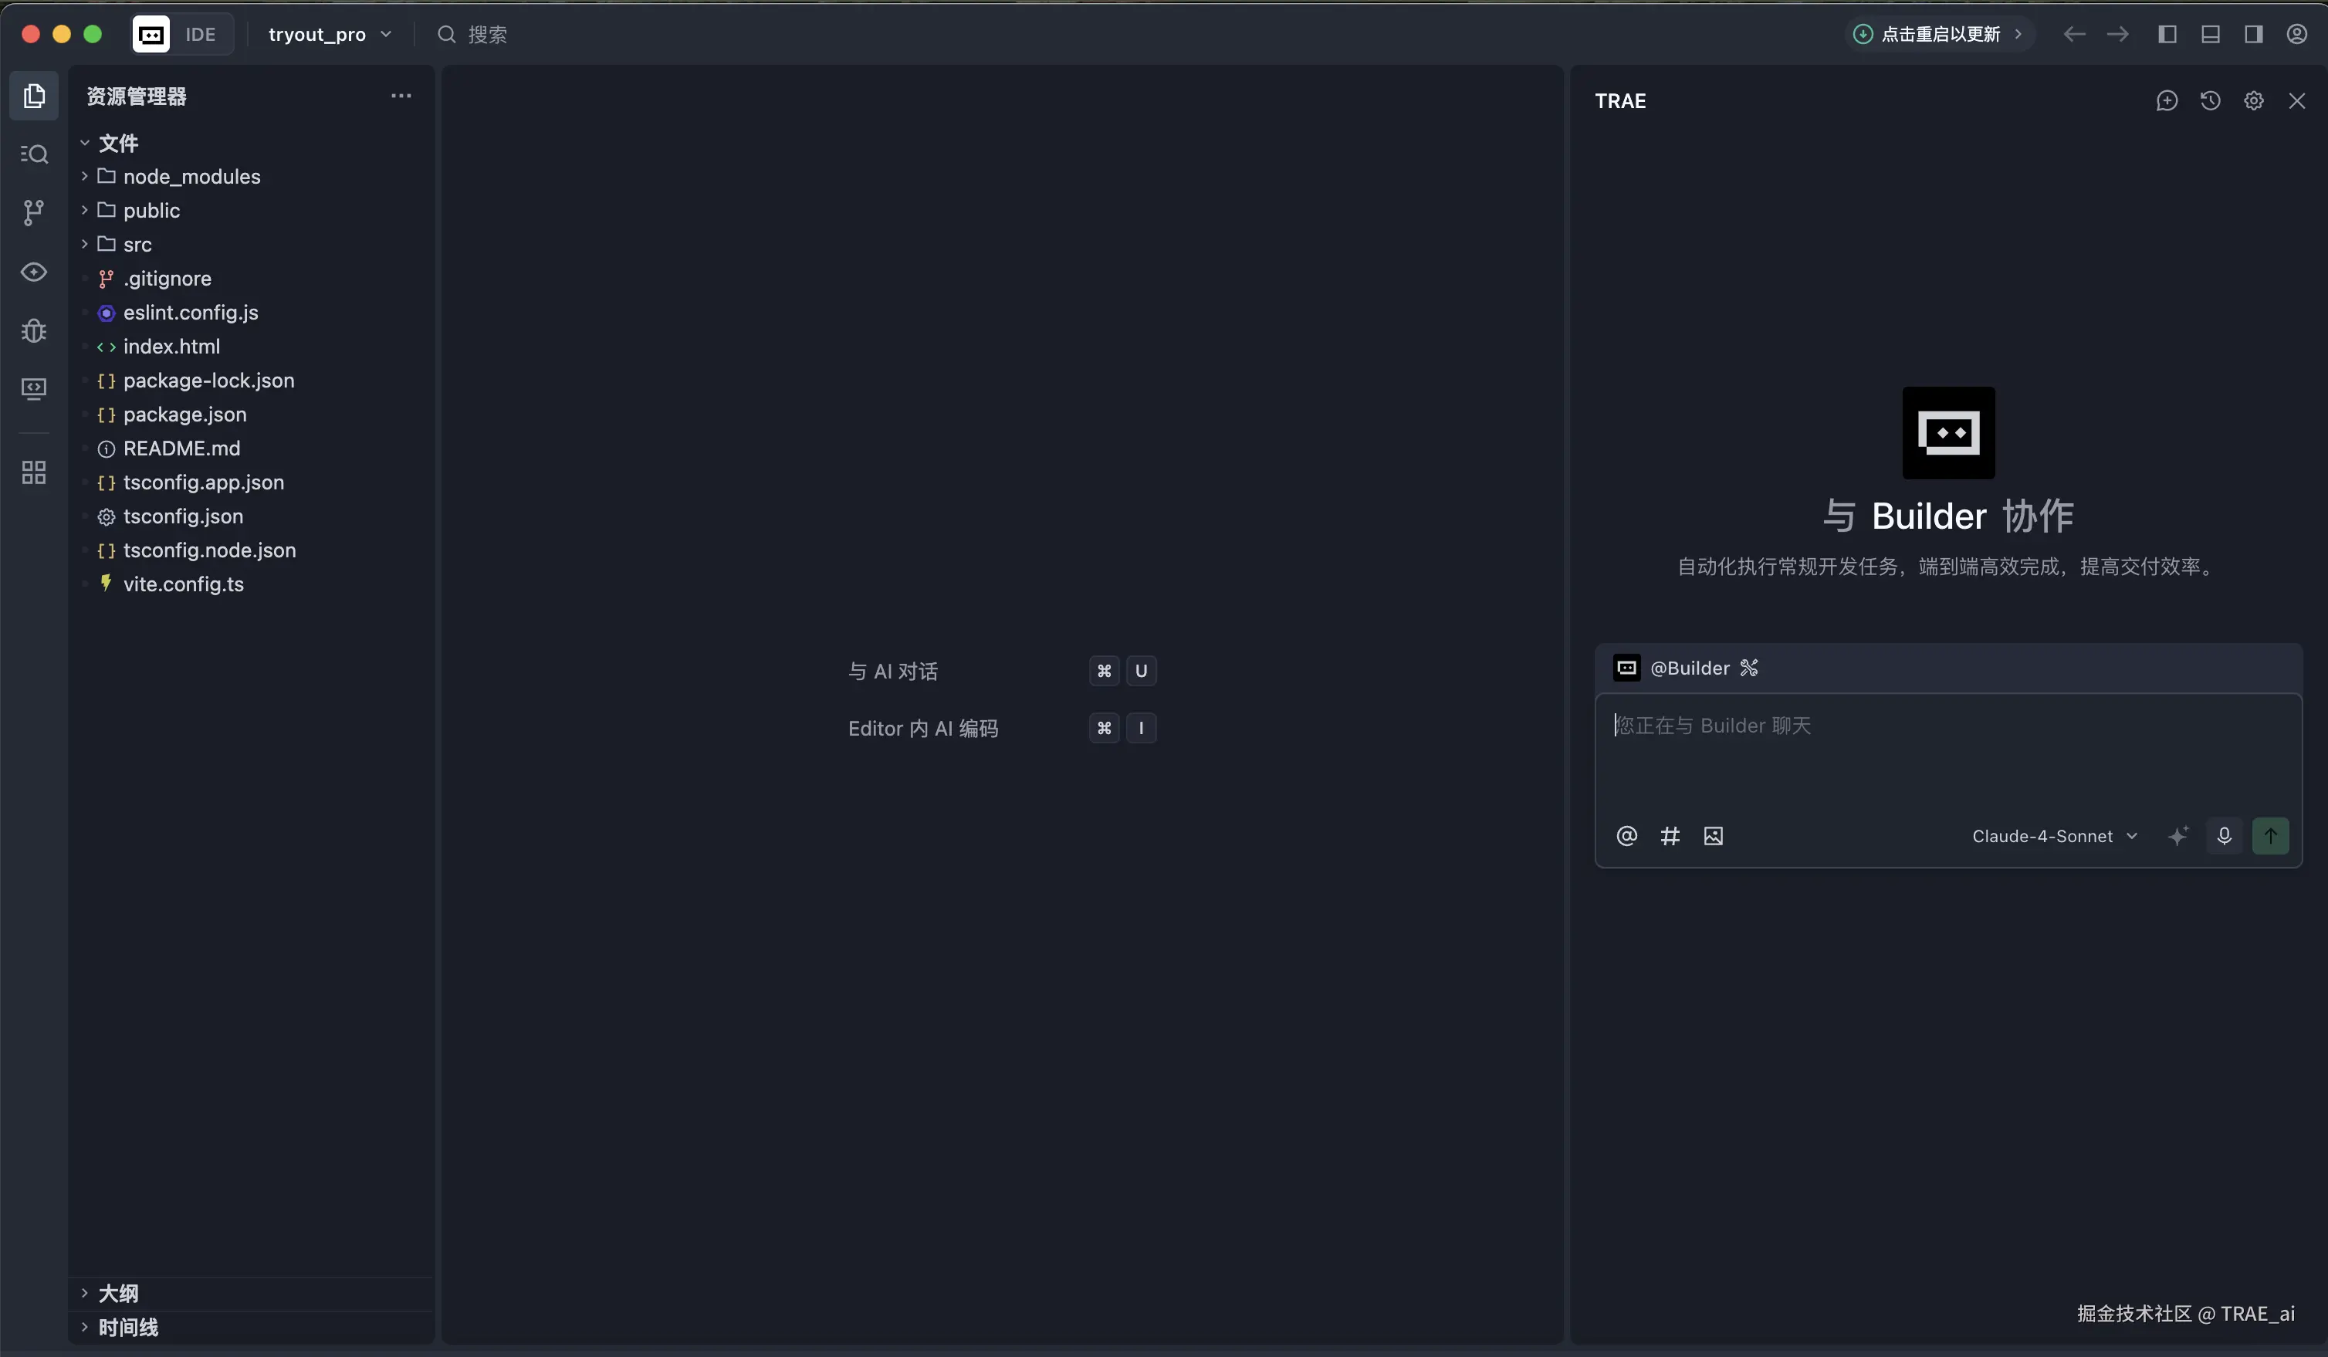Image resolution: width=2328 pixels, height=1357 pixels.
Task: Attach an image via the image icon
Action: click(x=1713, y=836)
